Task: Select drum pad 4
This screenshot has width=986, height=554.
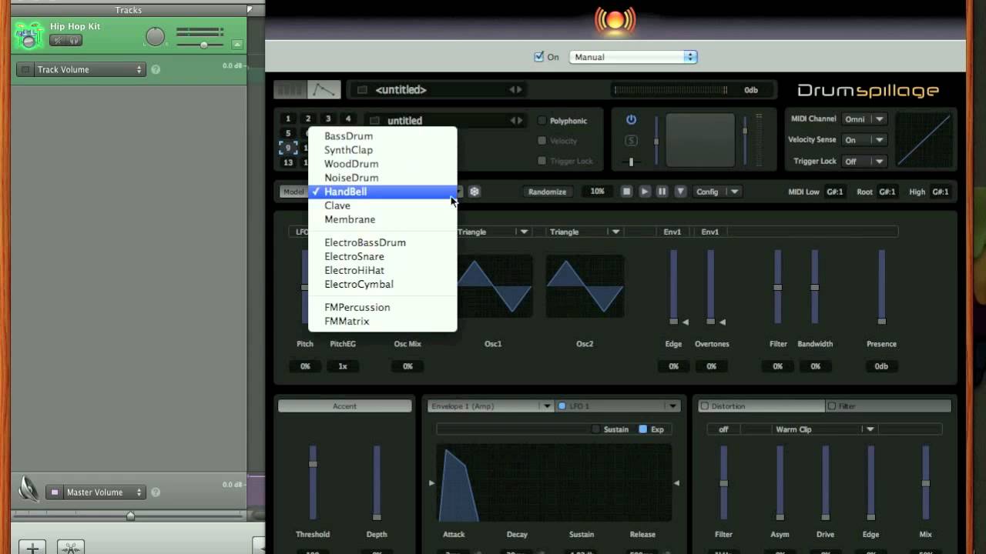Action: click(348, 119)
